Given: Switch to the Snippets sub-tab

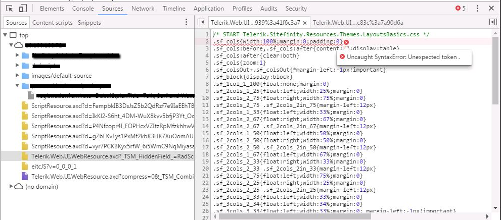Looking at the screenshot, I should click(x=89, y=23).
